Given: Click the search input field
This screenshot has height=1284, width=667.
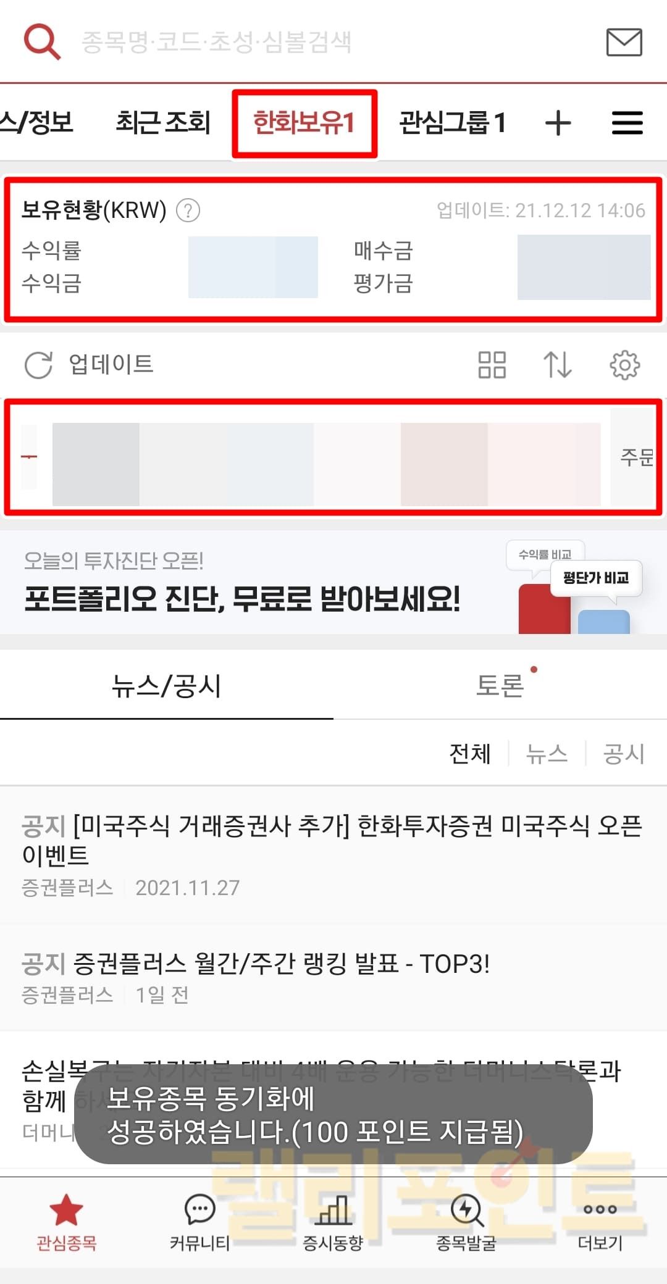Looking at the screenshot, I should coord(333,42).
